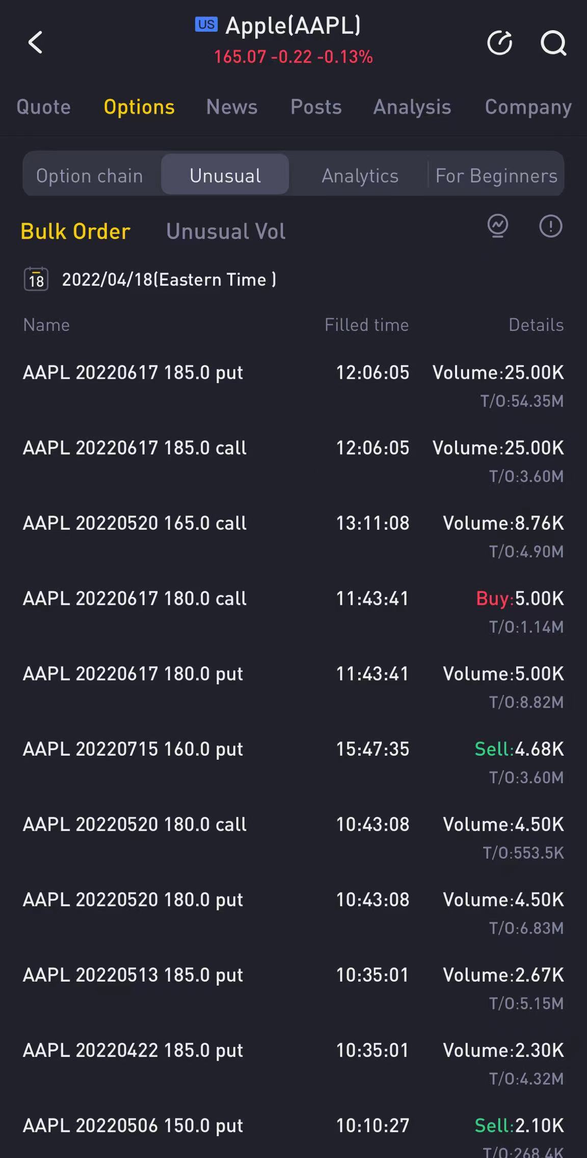Image resolution: width=587 pixels, height=1158 pixels.
Task: Open search with the magnifier icon
Action: 553,42
